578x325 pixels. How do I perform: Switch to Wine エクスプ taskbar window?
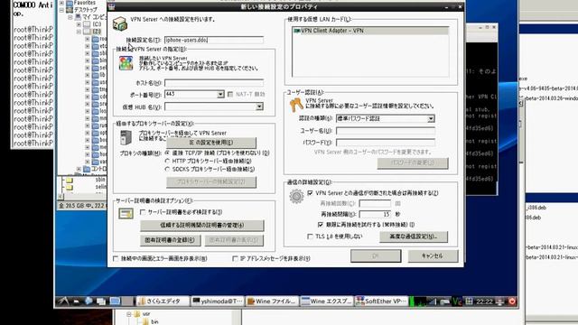coord(327,301)
